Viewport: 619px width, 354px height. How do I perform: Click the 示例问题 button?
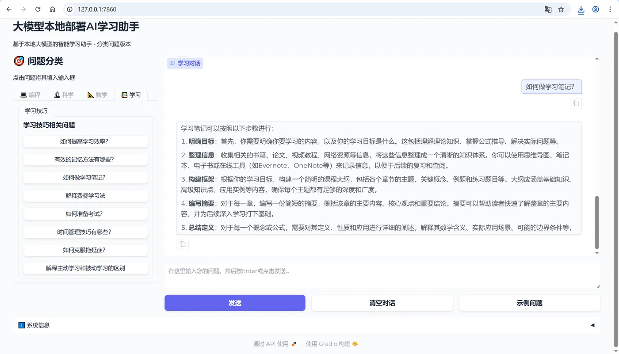[x=529, y=303]
